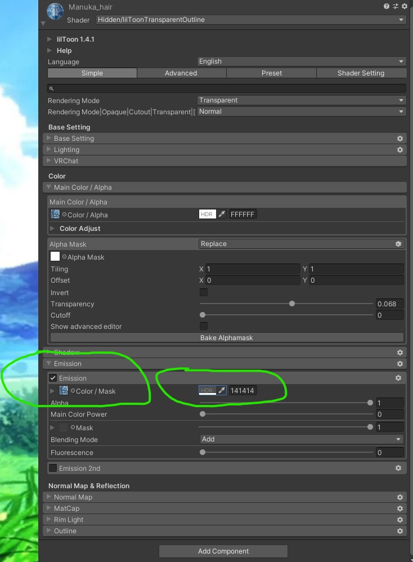Open Emission properties gear menu

point(398,378)
